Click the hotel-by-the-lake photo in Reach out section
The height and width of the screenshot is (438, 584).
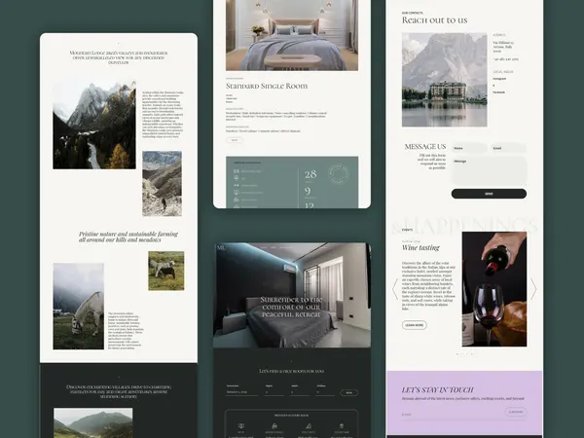(445, 80)
